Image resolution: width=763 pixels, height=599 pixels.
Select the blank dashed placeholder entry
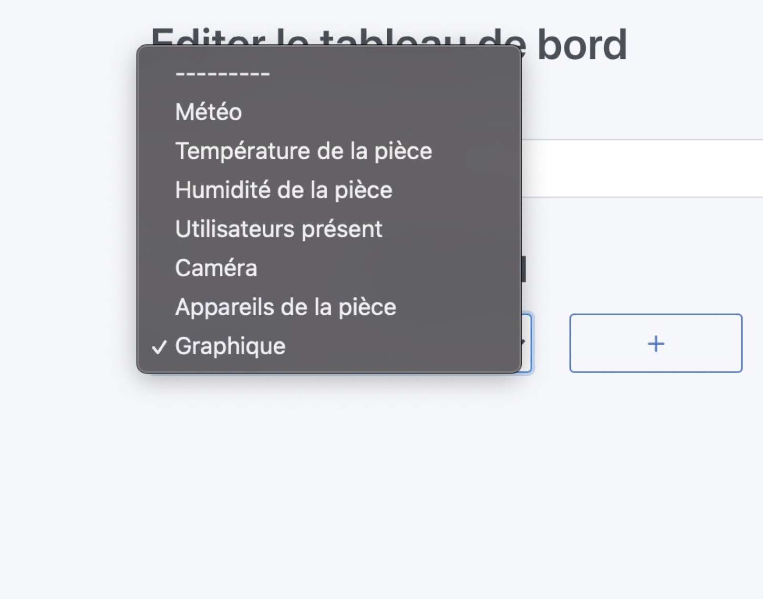[x=222, y=74]
